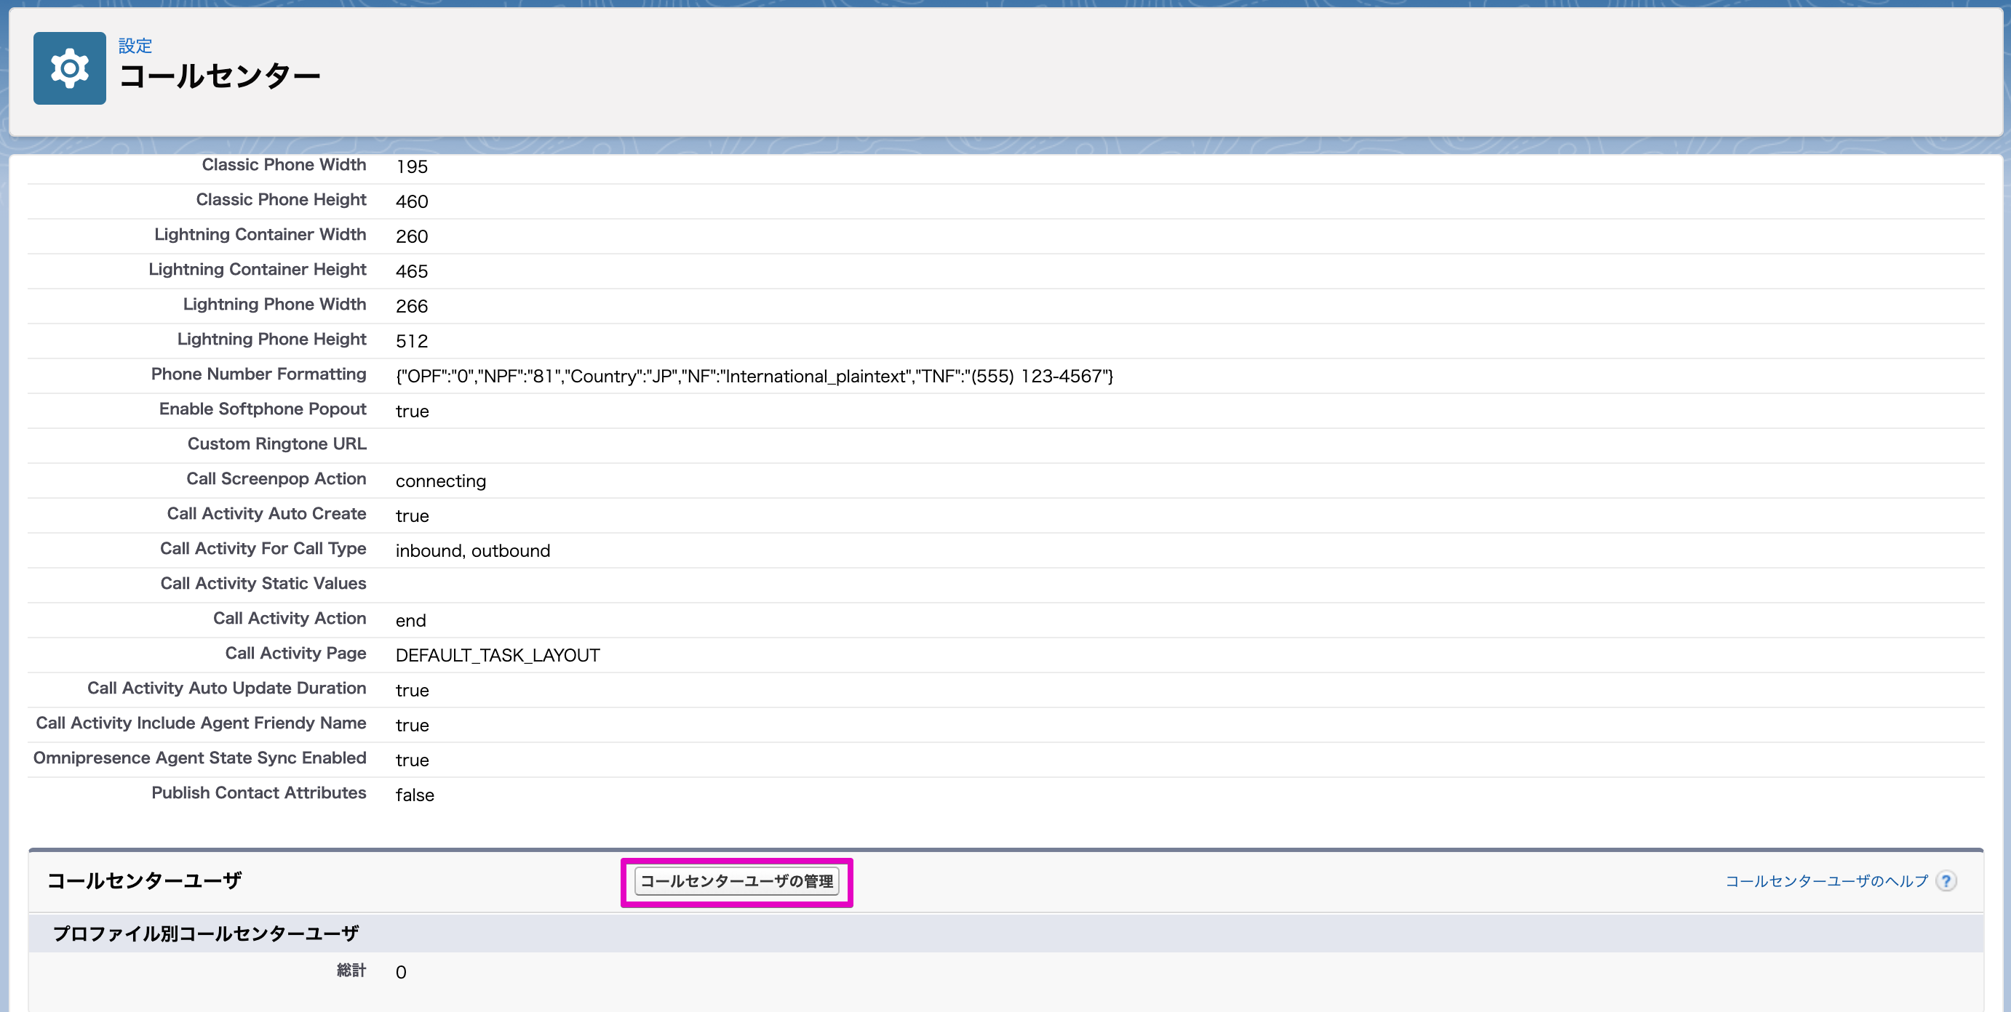Select the Phone Number Formatting JSON value
This screenshot has height=1012, width=2011.
754,376
